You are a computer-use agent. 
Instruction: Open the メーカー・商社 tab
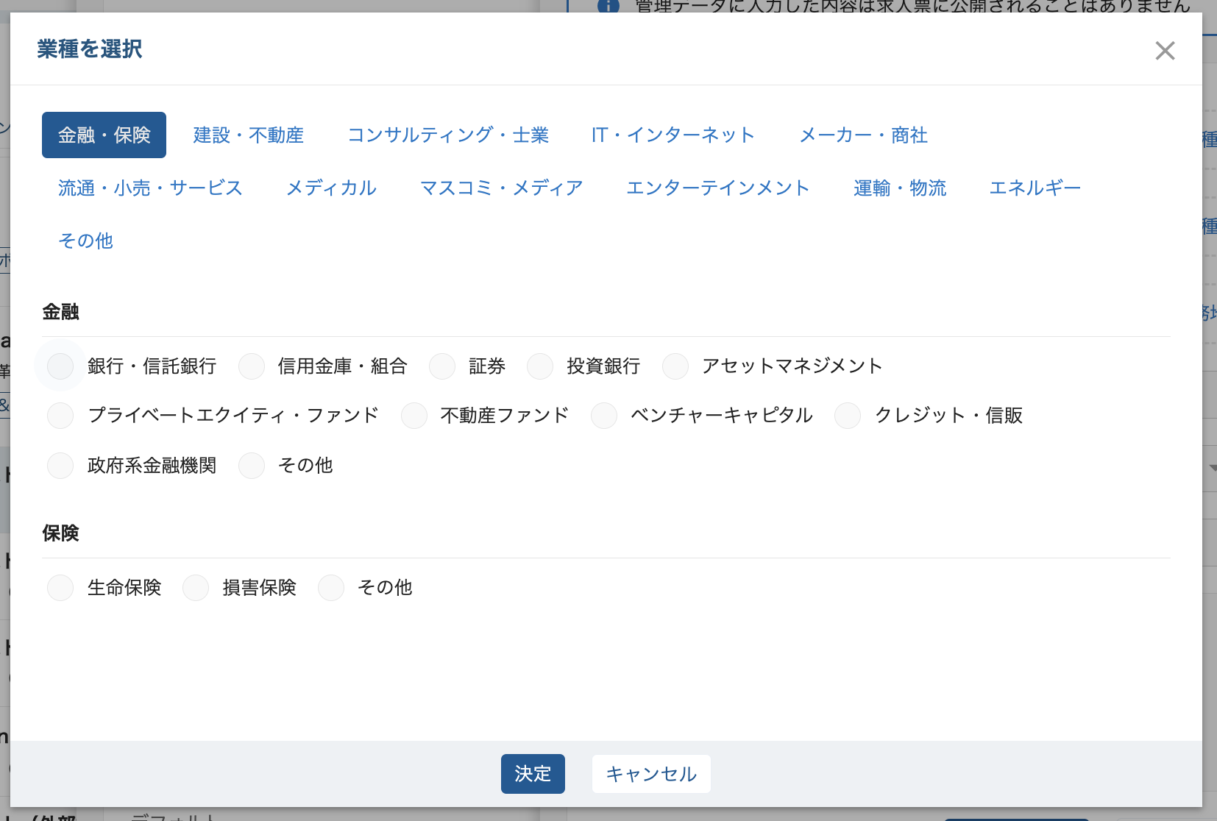tap(863, 135)
